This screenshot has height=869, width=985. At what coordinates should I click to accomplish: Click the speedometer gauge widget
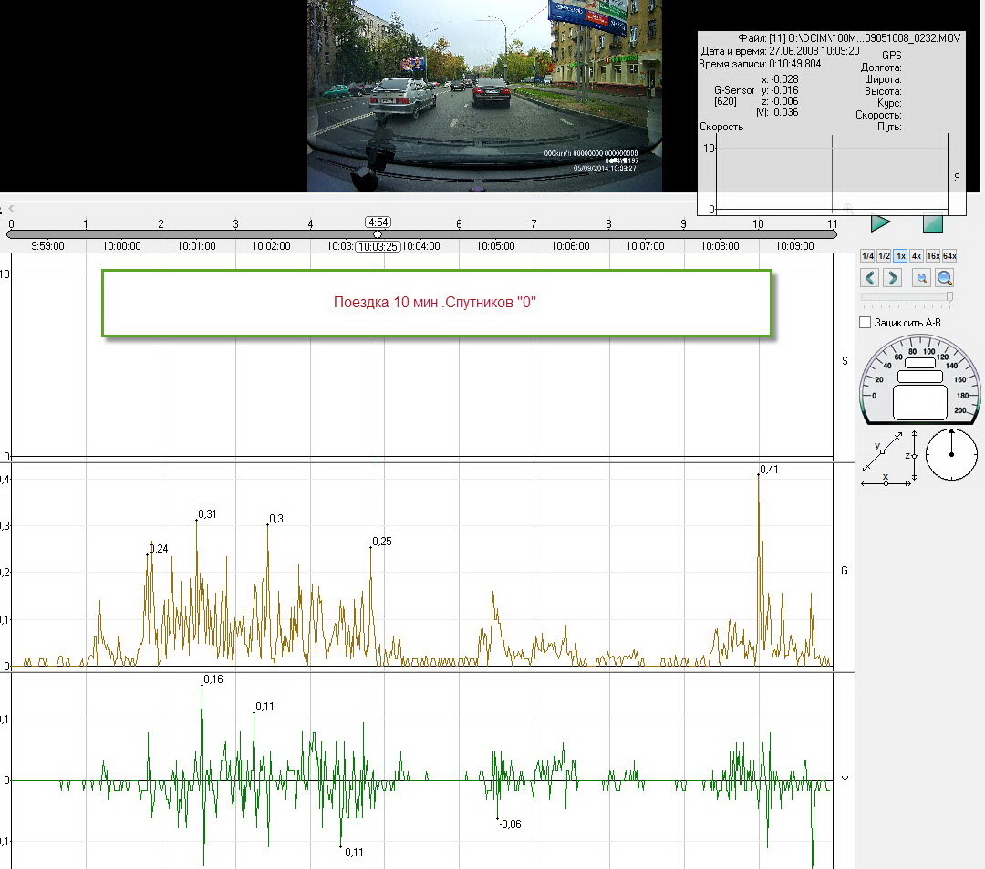pos(919,380)
